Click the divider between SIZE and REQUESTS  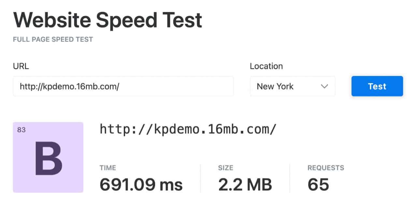point(290,178)
